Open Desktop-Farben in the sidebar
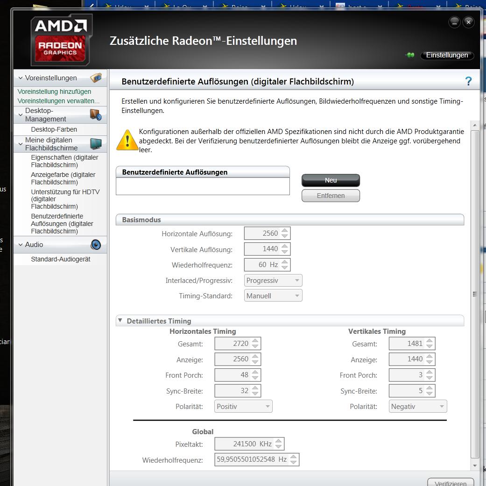Image resolution: width=486 pixels, height=486 pixels. (54, 129)
